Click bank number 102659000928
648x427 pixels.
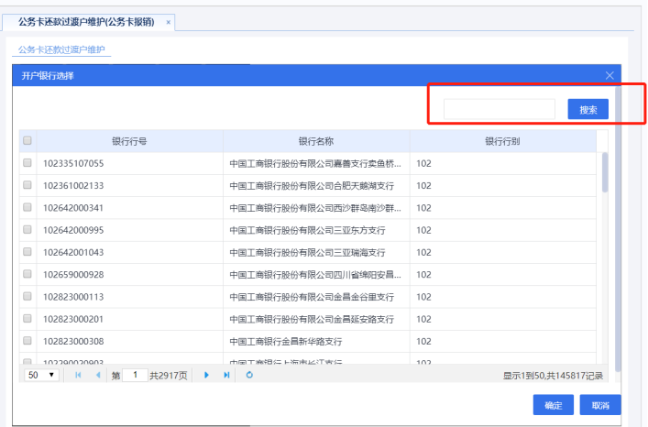(73, 275)
